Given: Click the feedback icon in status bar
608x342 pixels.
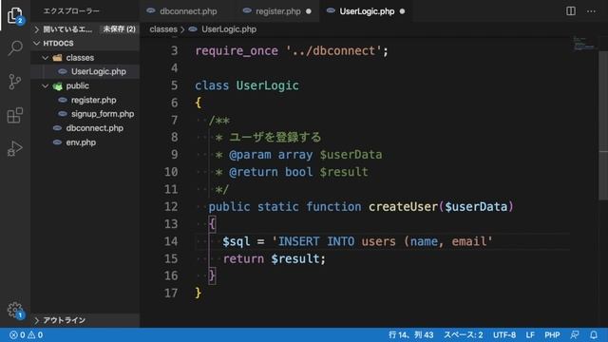Looking at the screenshot, I should (x=575, y=334).
